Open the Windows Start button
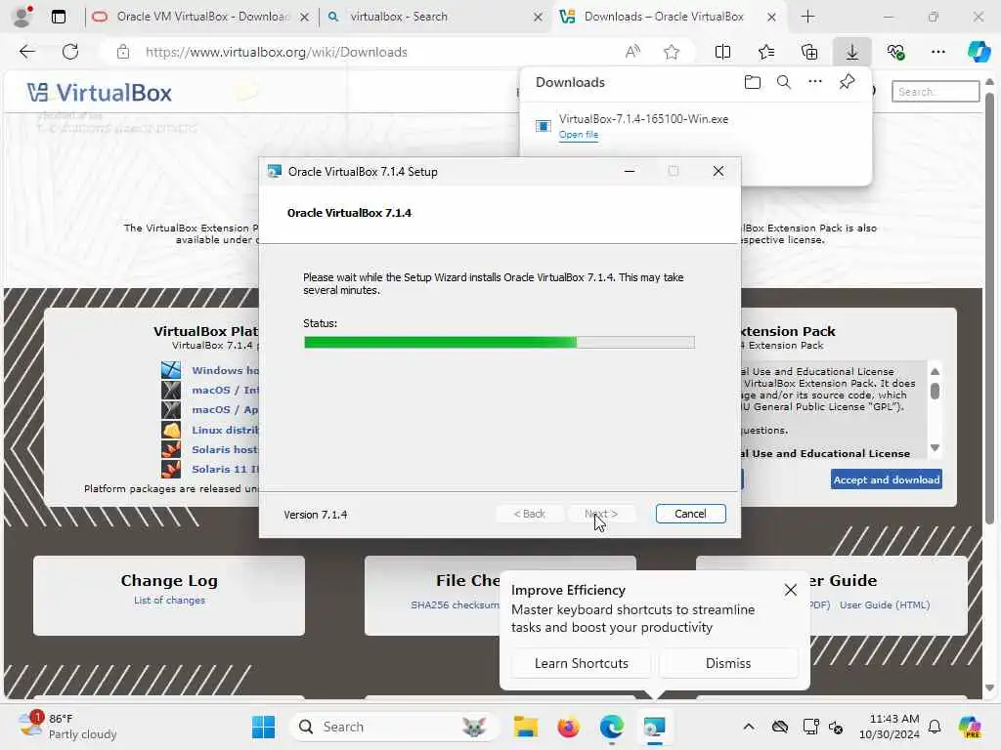 tap(263, 727)
